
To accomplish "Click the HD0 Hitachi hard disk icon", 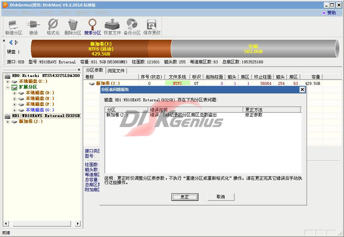I will (8, 76).
